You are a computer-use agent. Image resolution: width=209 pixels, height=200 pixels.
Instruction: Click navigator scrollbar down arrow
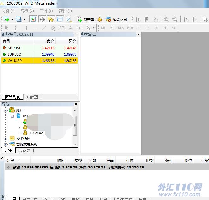pyautogui.click(x=75, y=144)
